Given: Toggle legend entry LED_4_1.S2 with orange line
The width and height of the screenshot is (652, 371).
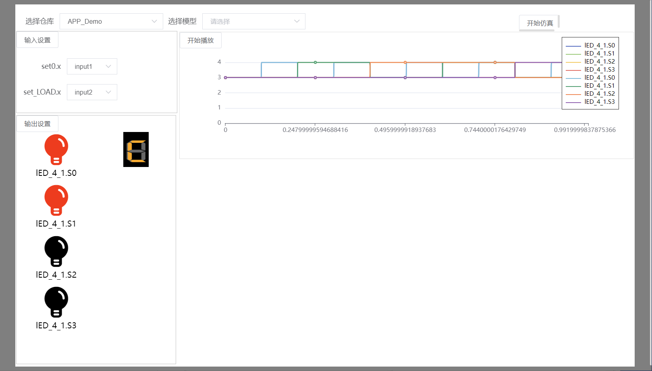Looking at the screenshot, I should (x=590, y=94).
